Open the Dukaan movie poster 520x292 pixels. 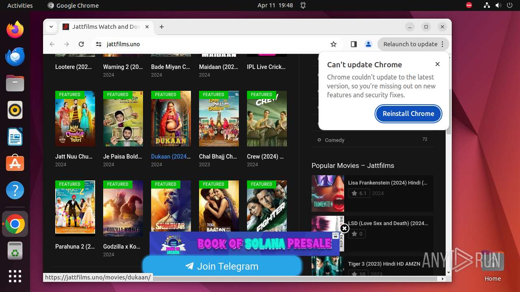pos(171,118)
